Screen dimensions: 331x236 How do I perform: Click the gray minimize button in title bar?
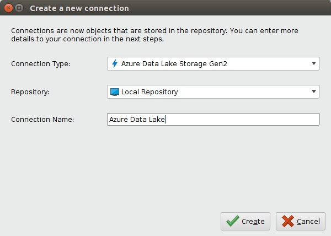coord(19,8)
